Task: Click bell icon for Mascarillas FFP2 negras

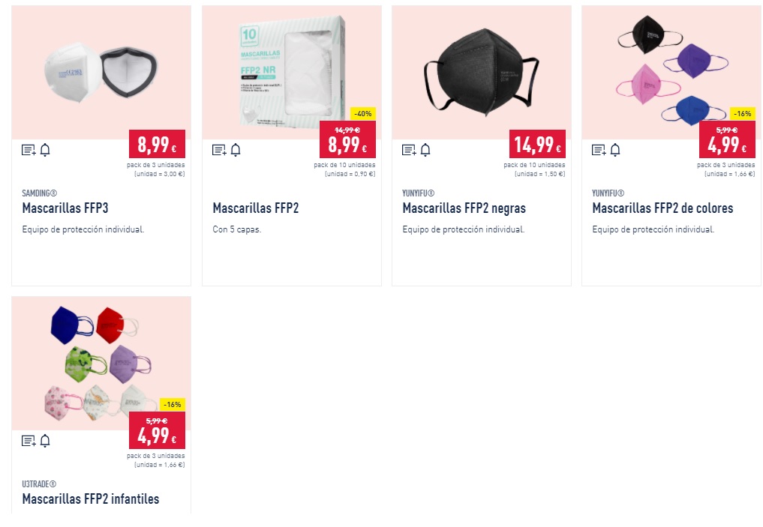Action: [426, 150]
